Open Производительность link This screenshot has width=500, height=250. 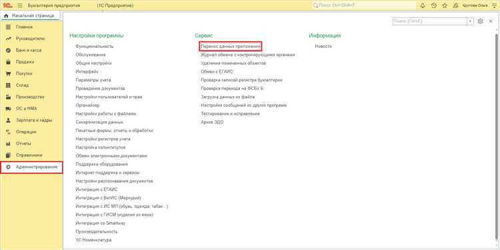[x=96, y=231]
